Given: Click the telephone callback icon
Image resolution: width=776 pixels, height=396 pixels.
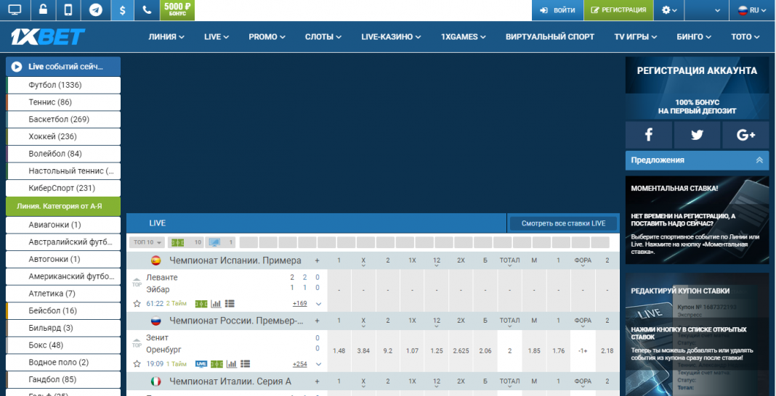Looking at the screenshot, I should (x=147, y=10).
